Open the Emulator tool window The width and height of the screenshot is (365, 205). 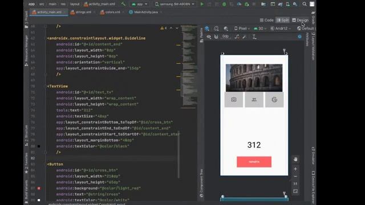(x=313, y=155)
